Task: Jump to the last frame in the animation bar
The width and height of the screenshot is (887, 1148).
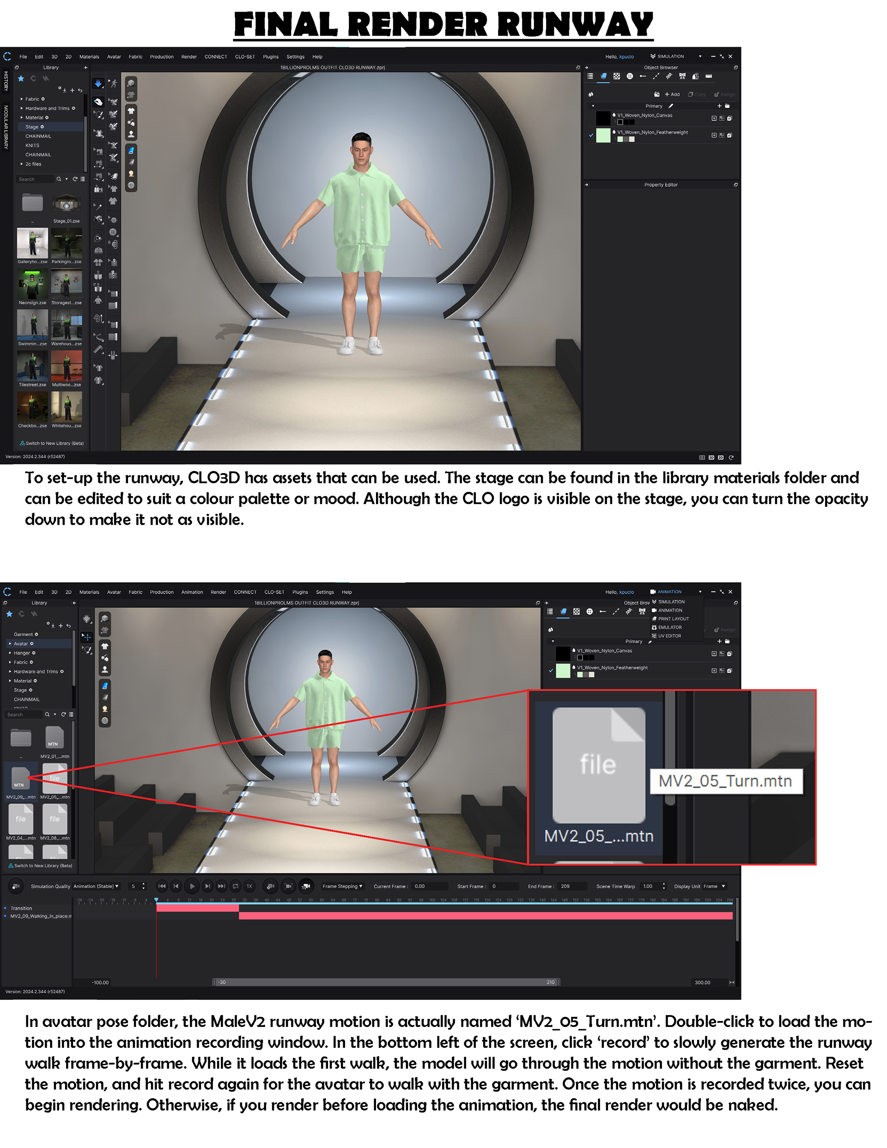Action: [x=221, y=886]
